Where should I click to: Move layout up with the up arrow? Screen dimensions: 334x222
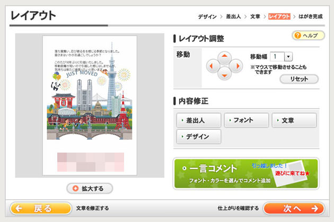pos(224,58)
